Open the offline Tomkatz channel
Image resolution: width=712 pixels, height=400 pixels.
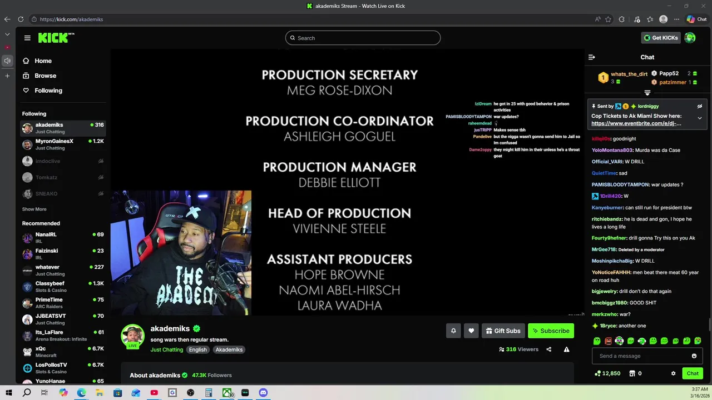click(x=63, y=177)
